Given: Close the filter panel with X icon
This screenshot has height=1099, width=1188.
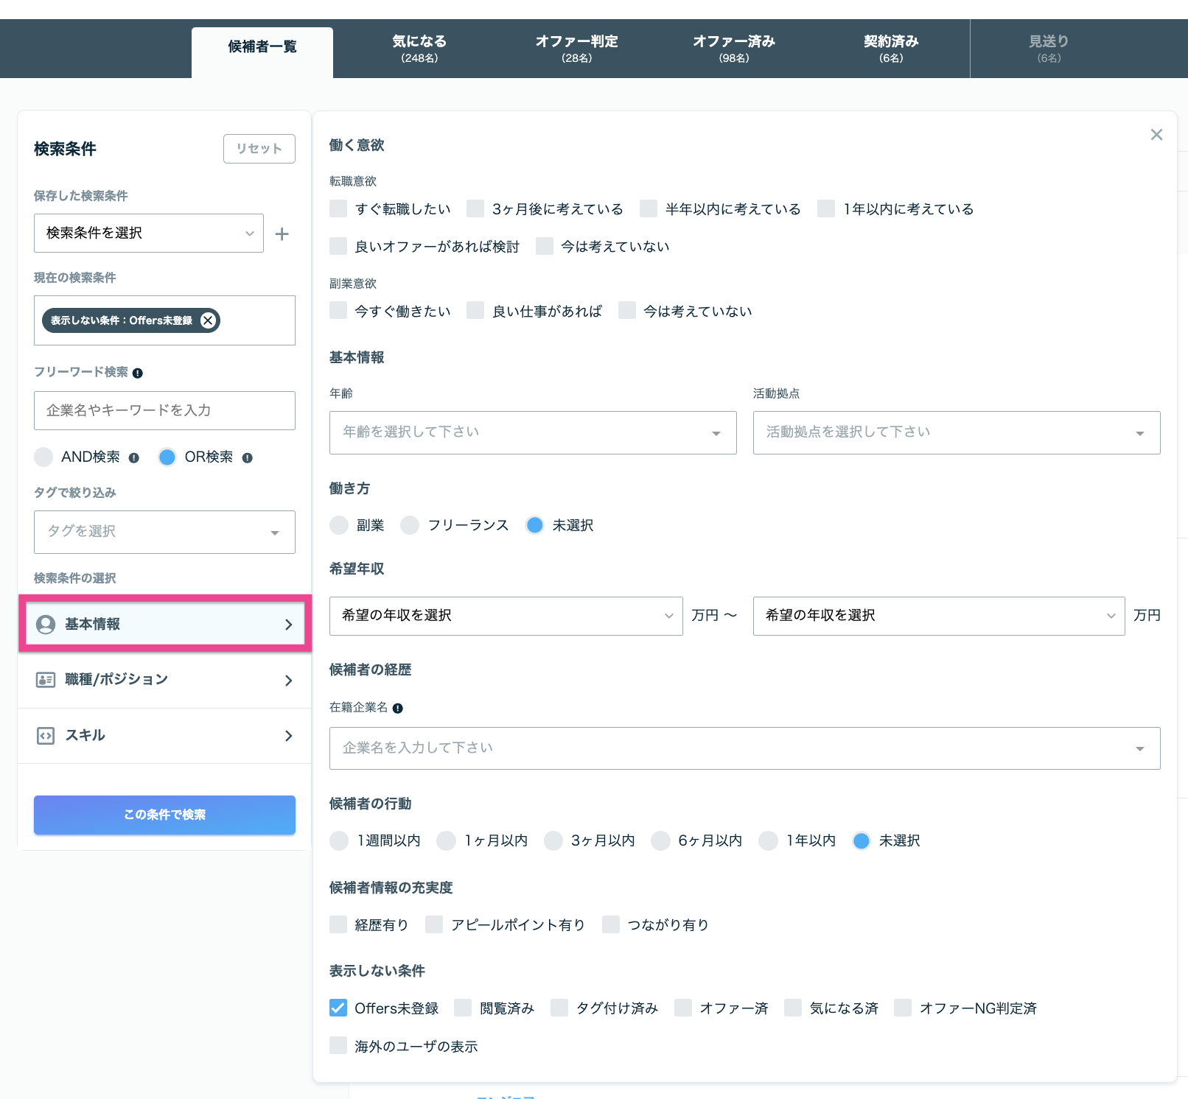Looking at the screenshot, I should (1156, 134).
